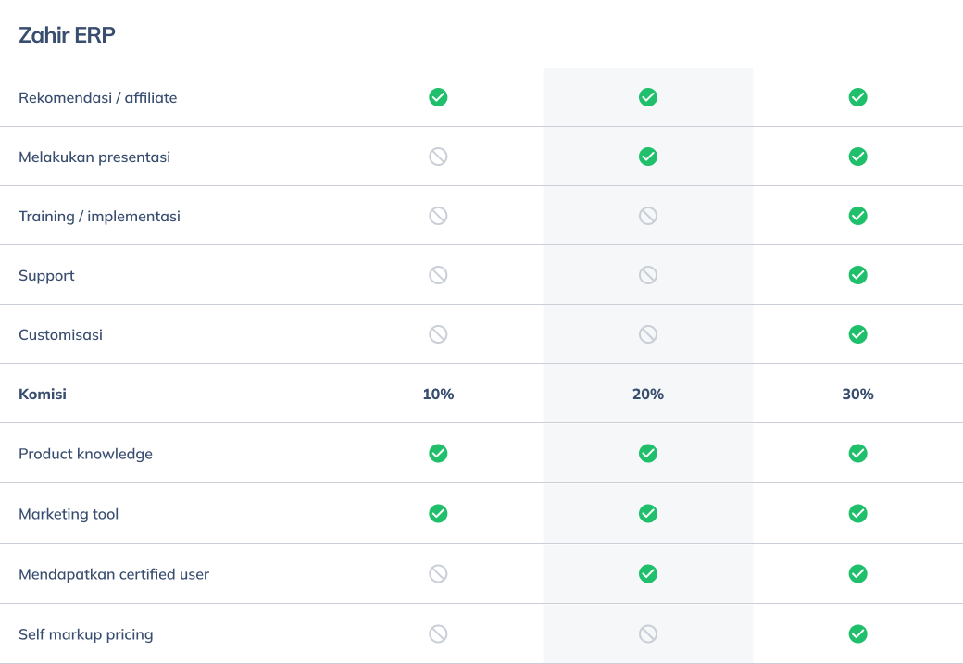
Task: Click the '10%' commission value
Action: [x=438, y=395]
